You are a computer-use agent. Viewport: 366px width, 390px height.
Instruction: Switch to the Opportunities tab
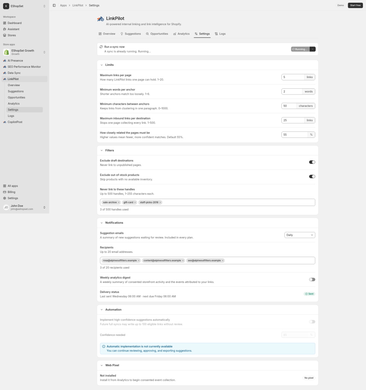157,34
